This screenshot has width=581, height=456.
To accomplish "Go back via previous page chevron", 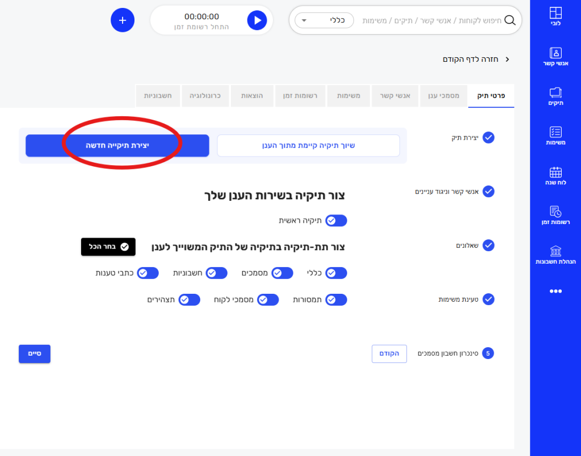I will (507, 60).
